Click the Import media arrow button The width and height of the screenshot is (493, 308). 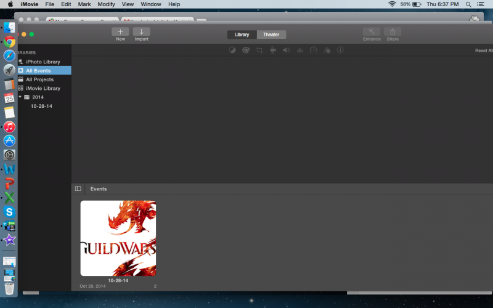coord(141,32)
